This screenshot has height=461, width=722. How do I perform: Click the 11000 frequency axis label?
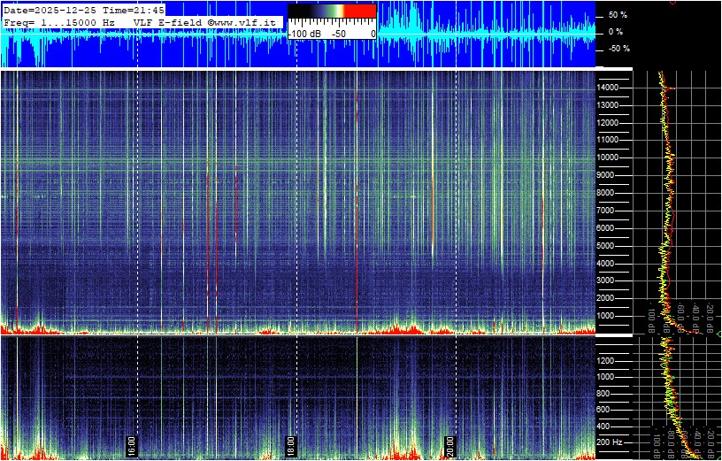[x=608, y=140]
